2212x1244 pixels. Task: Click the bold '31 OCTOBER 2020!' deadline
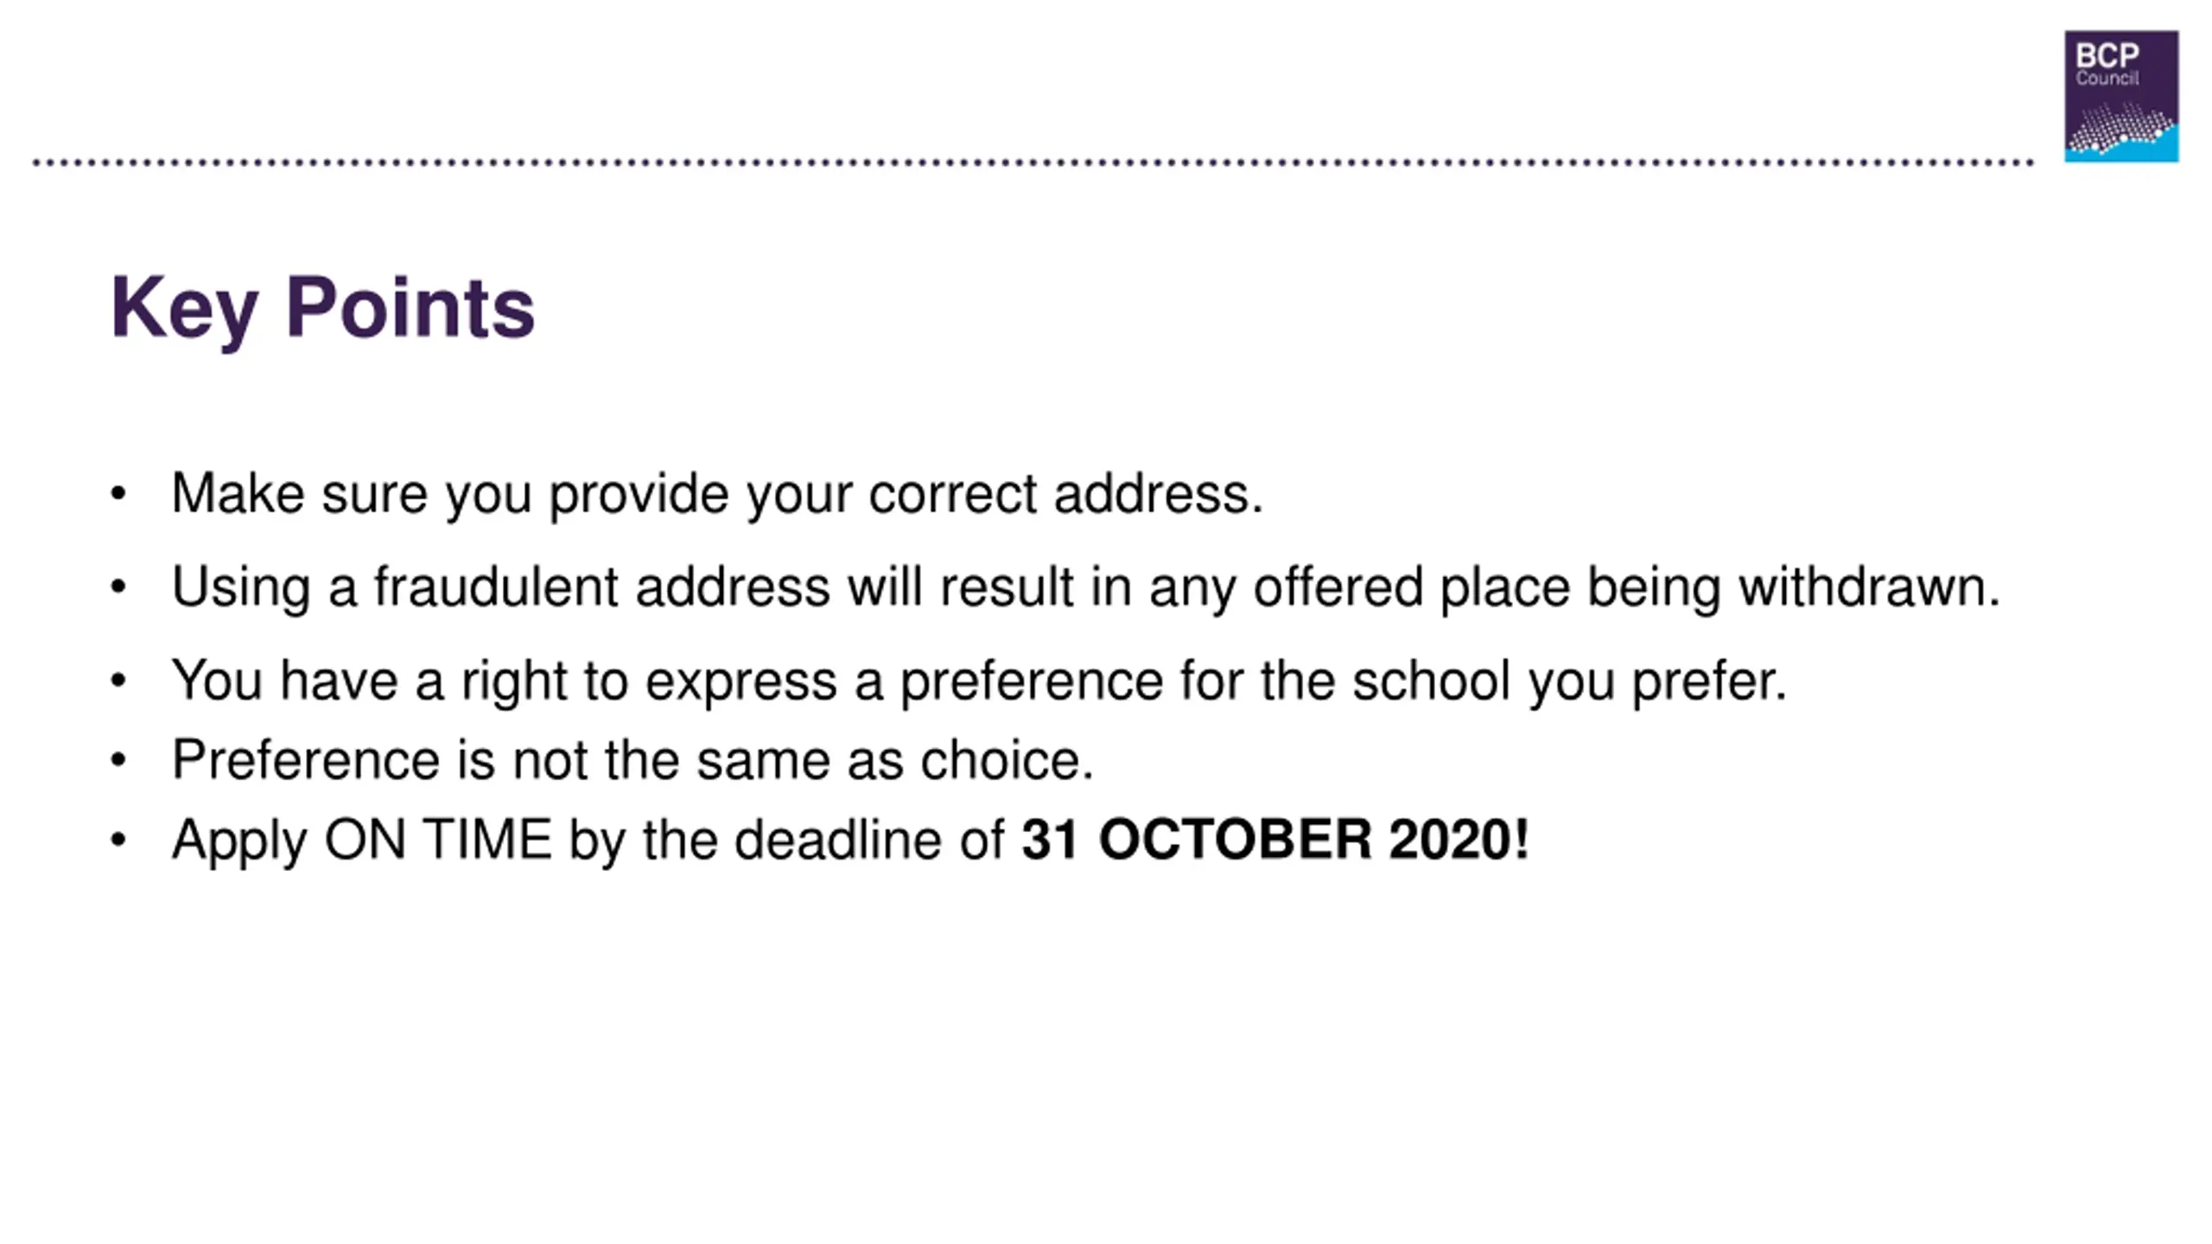(1275, 840)
